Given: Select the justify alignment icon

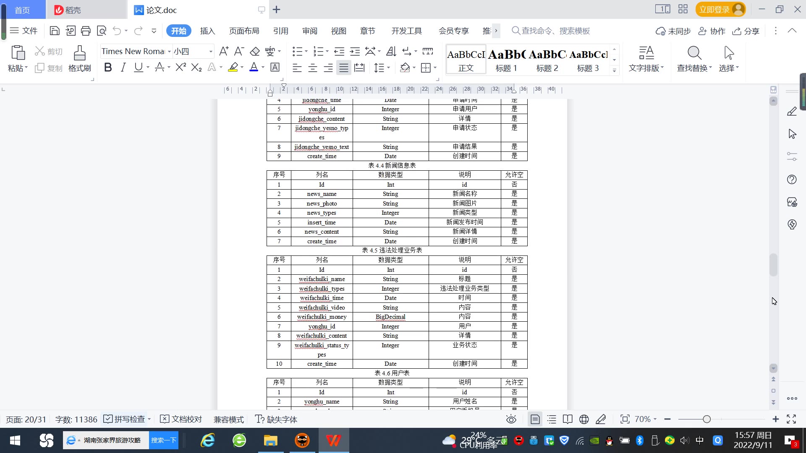Looking at the screenshot, I should pyautogui.click(x=344, y=68).
